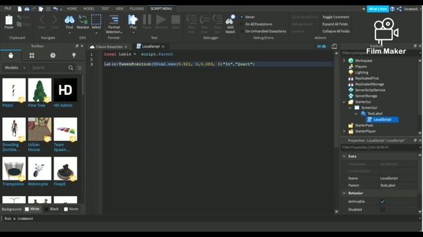Click the Toolbox search input field
Viewport: 423px width, 237px height.
point(48,68)
